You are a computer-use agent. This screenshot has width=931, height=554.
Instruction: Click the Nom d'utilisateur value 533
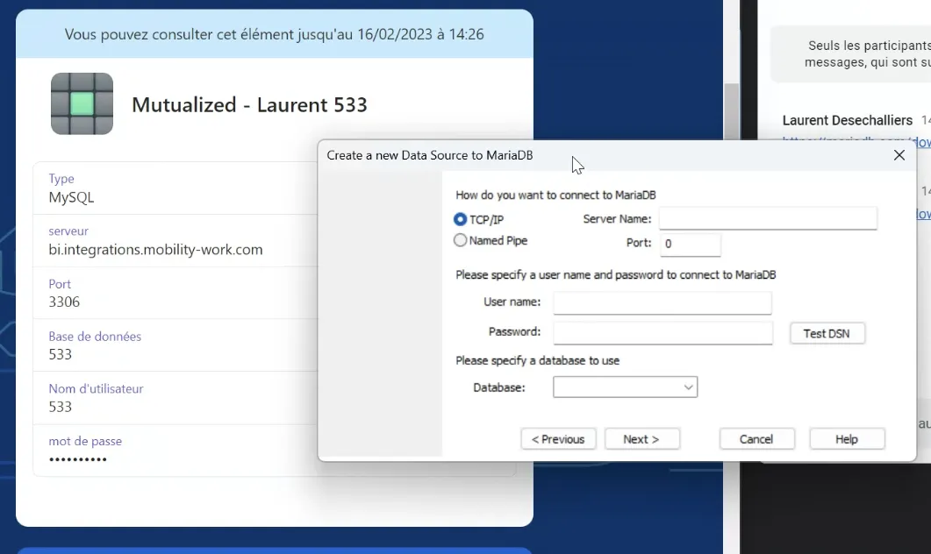point(60,407)
